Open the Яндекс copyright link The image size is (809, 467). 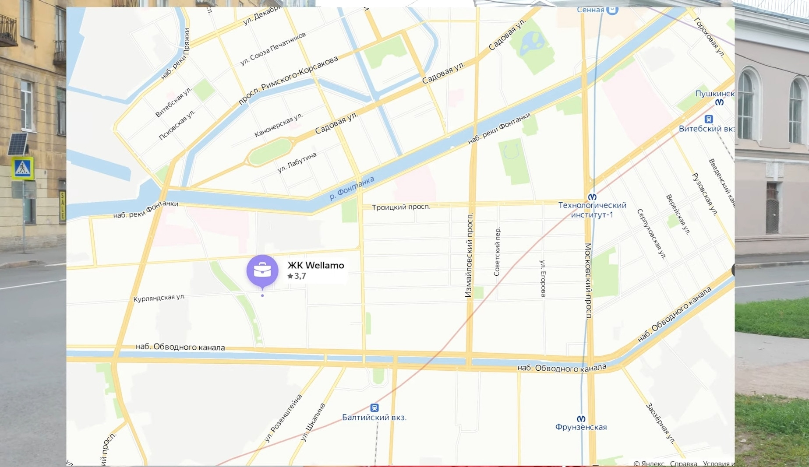(649, 463)
